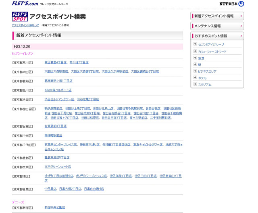The image size is (258, 213).
Task: Click the 【東京都千代田区】 district label
Action: point(24,145)
